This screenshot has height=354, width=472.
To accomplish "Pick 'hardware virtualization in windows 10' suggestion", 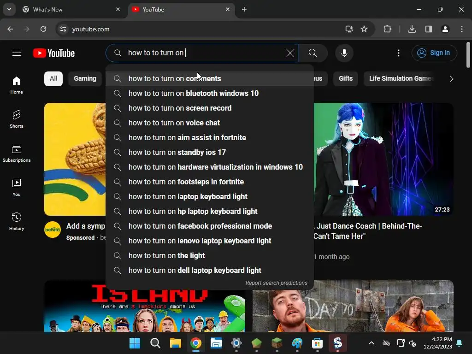I will (210, 167).
